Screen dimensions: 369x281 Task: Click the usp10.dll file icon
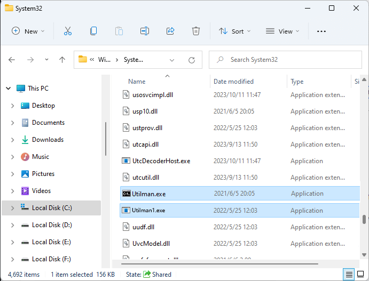tap(126, 111)
